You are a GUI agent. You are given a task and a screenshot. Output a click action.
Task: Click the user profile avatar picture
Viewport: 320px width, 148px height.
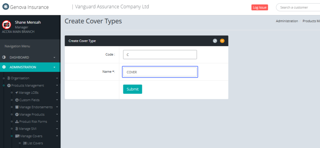[6, 24]
